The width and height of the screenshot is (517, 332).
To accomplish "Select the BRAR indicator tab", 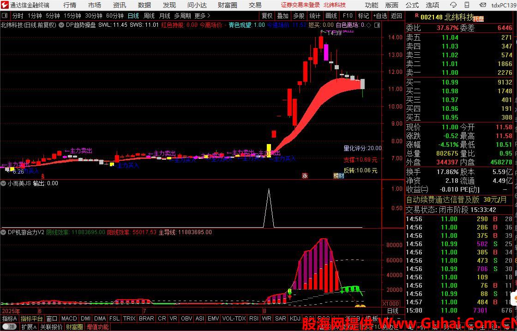I will click(x=146, y=319).
